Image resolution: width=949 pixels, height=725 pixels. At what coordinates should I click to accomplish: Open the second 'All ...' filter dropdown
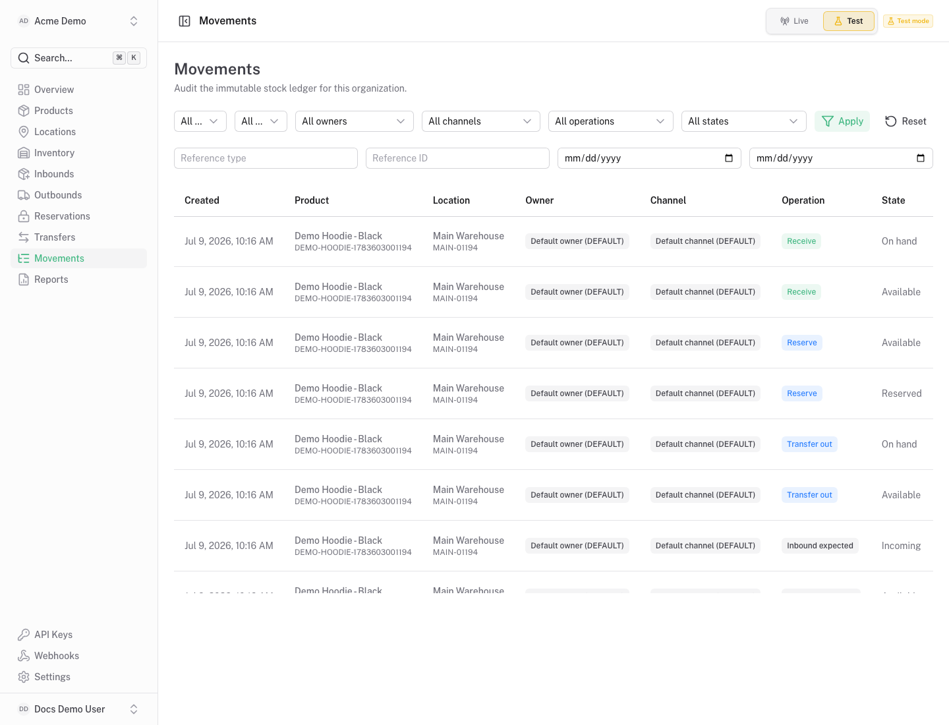261,121
